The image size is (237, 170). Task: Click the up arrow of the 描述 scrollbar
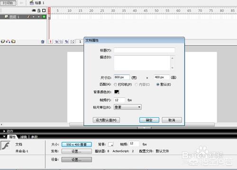173,58
